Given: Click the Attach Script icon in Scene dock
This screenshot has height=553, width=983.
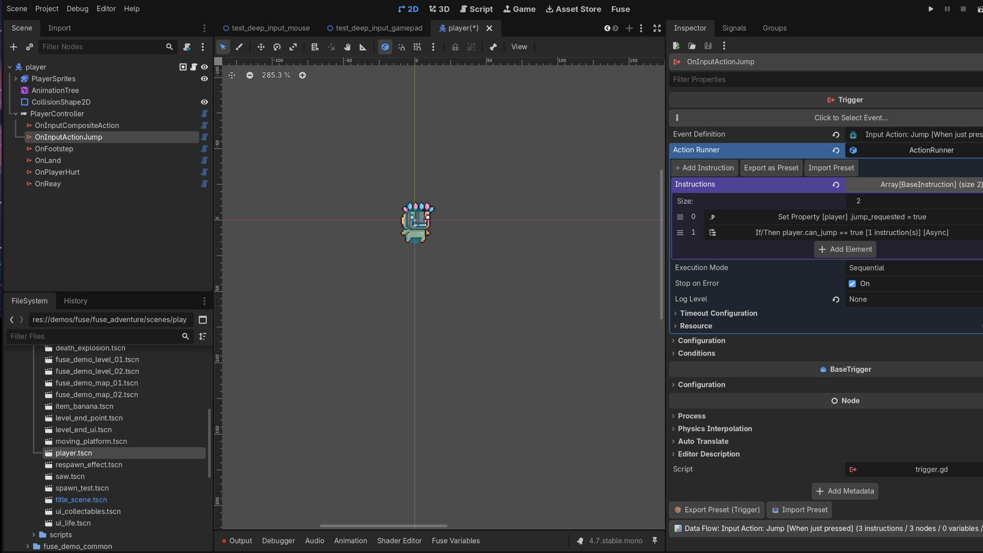Looking at the screenshot, I should pos(187,47).
